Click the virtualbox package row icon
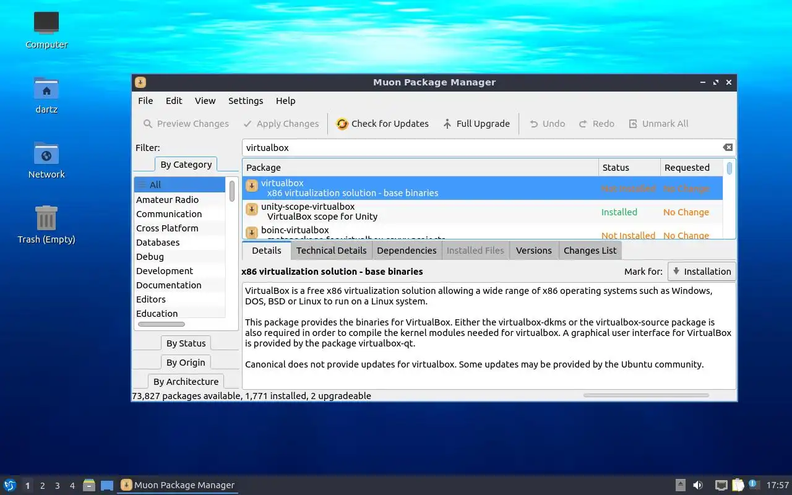 [252, 186]
